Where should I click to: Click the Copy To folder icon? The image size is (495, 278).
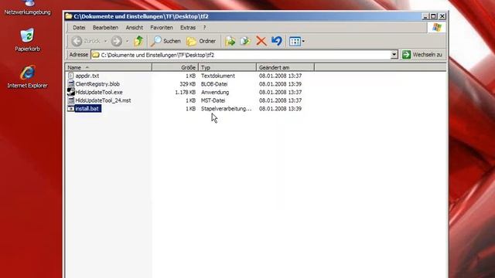(x=245, y=41)
